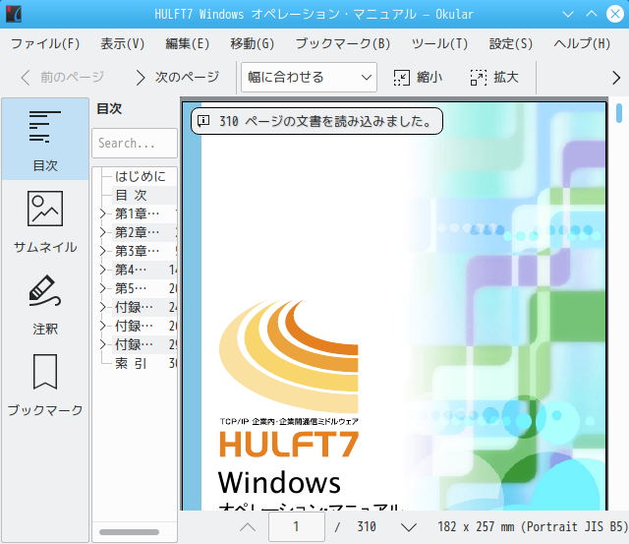629x544 pixels.
Task: Open the サムネイル thumbnails panel
Action: click(45, 222)
